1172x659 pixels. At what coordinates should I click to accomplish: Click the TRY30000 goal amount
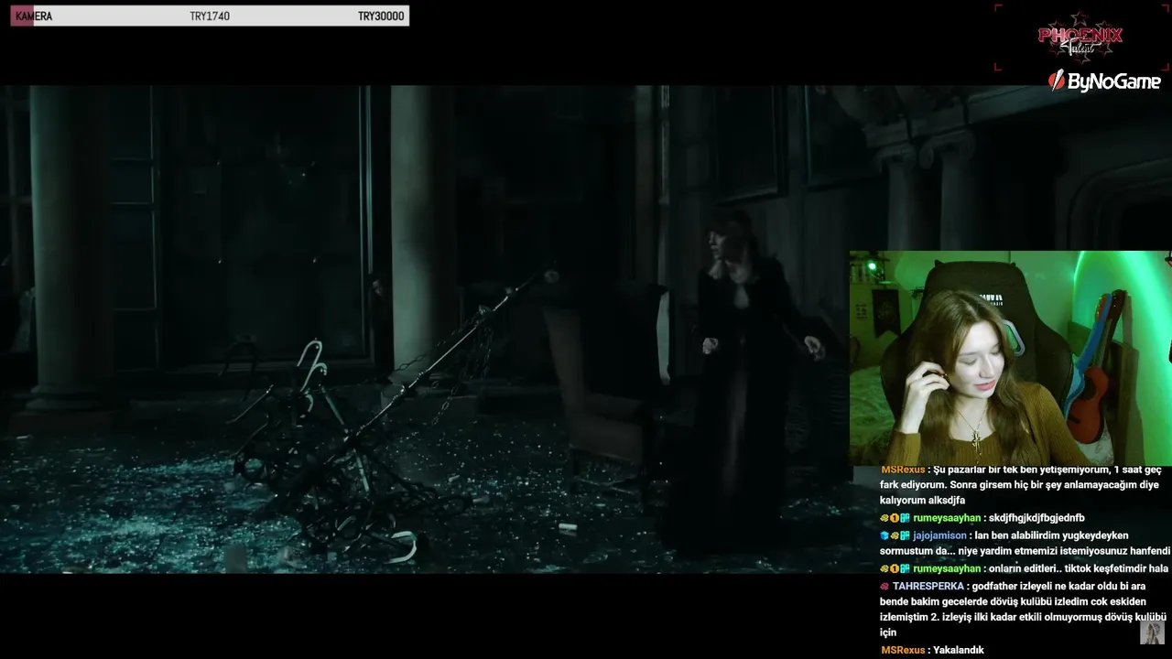[381, 16]
